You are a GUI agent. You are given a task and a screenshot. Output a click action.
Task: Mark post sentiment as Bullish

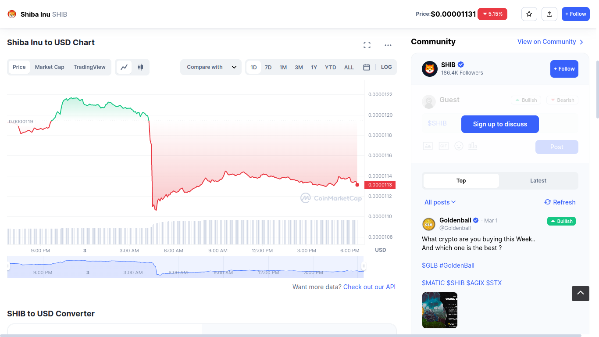(526, 100)
